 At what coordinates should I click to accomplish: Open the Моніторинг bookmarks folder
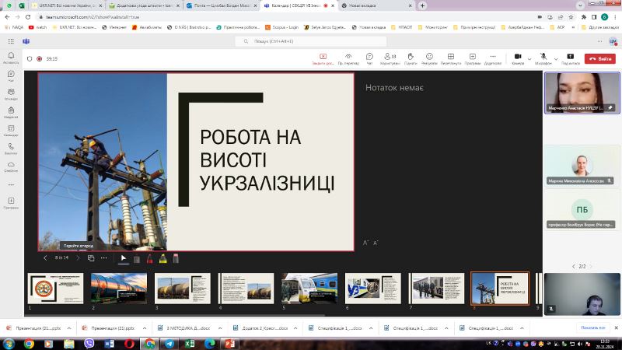point(433,27)
